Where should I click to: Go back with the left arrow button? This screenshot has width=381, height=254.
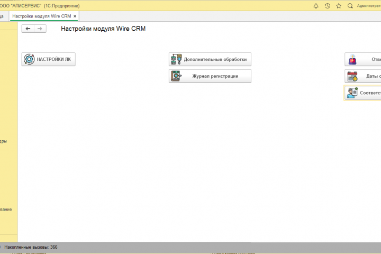[28, 29]
